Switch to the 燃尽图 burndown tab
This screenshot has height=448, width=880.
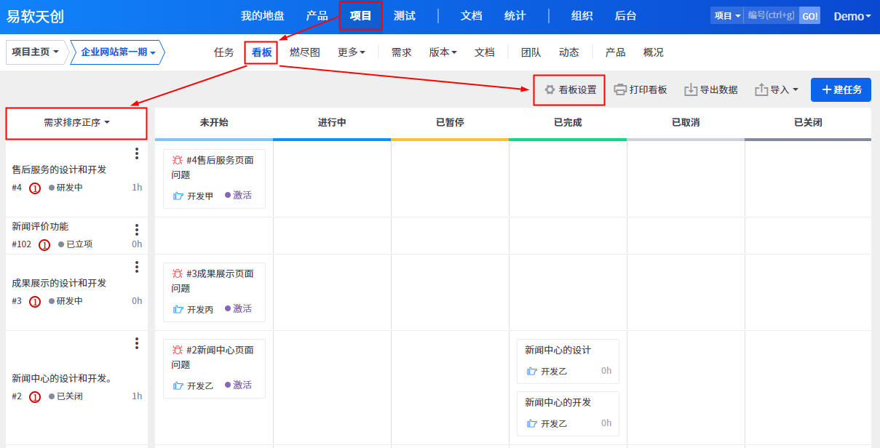[304, 52]
